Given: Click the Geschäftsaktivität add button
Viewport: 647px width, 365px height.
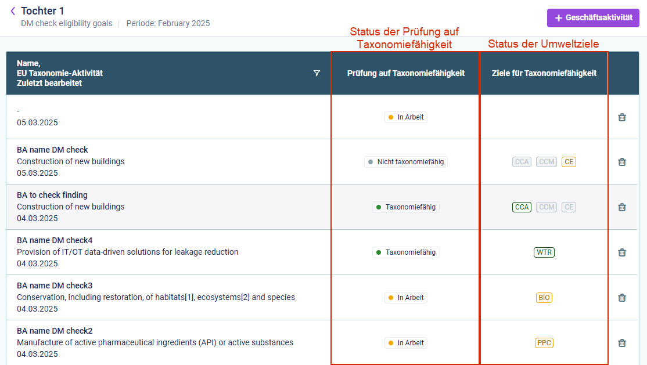Looking at the screenshot, I should click(593, 18).
